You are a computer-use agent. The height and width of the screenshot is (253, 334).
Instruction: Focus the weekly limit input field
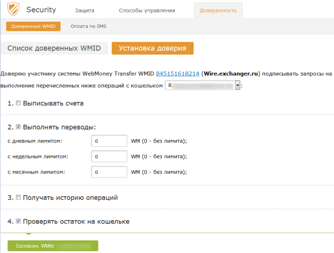tap(109, 156)
